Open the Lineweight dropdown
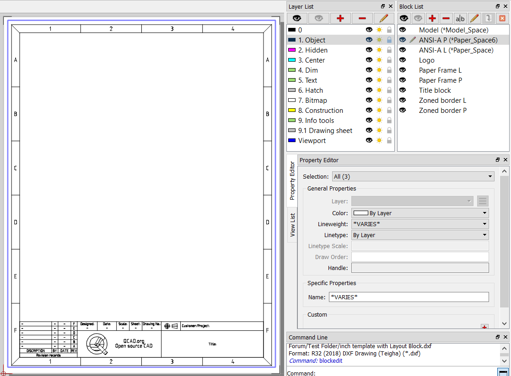Image resolution: width=511 pixels, height=376 pixels. 420,224
